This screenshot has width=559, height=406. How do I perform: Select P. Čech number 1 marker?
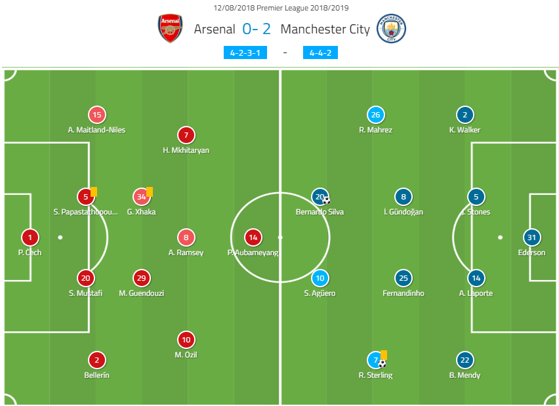30,237
